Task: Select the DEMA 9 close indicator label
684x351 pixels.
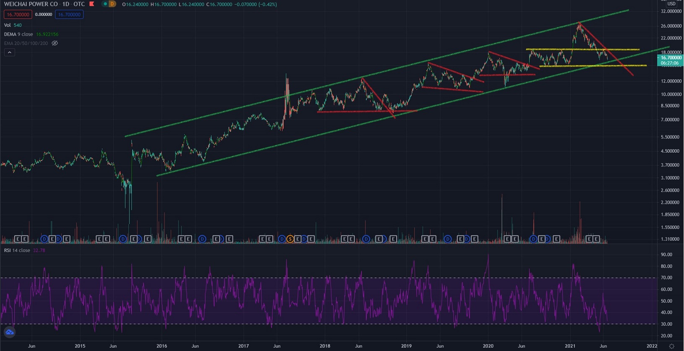Action: click(x=18, y=34)
